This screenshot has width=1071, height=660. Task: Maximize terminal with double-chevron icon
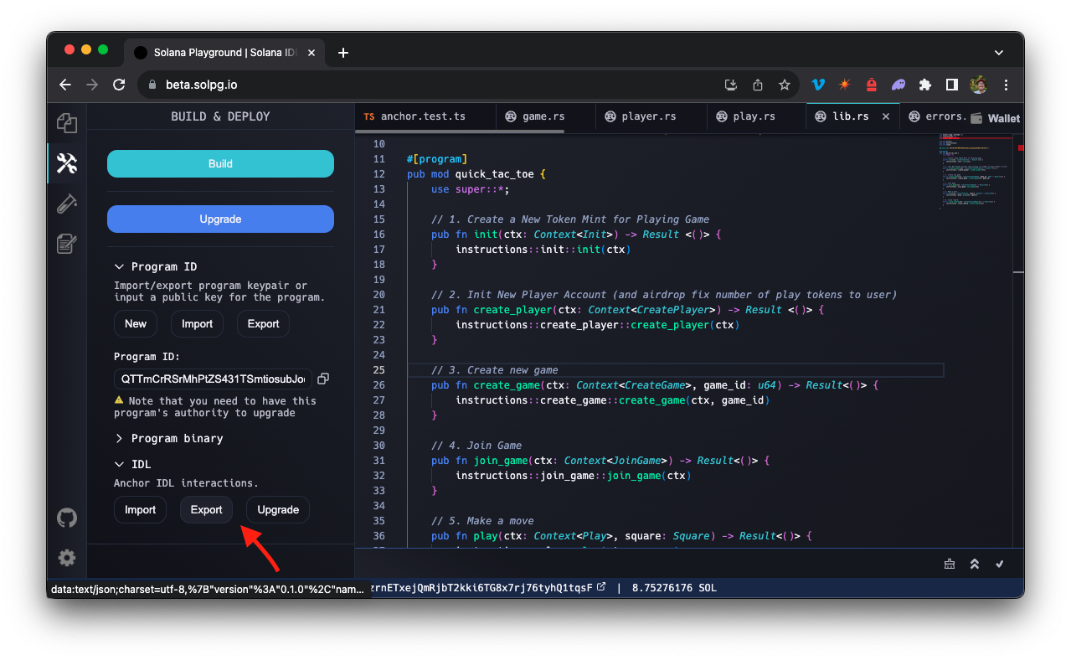pyautogui.click(x=975, y=564)
